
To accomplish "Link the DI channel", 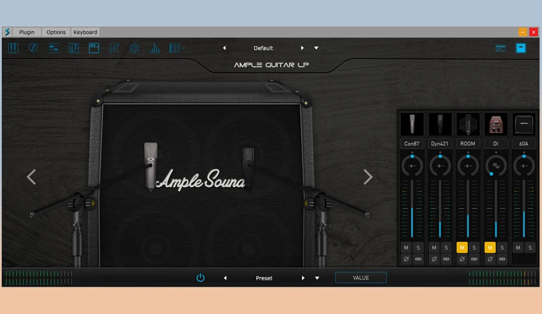I will 502,259.
